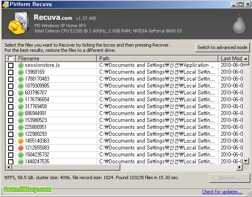Tick the checkbox for file 603796707
Viewport: 252px width, 197px height.
[x=11, y=93]
